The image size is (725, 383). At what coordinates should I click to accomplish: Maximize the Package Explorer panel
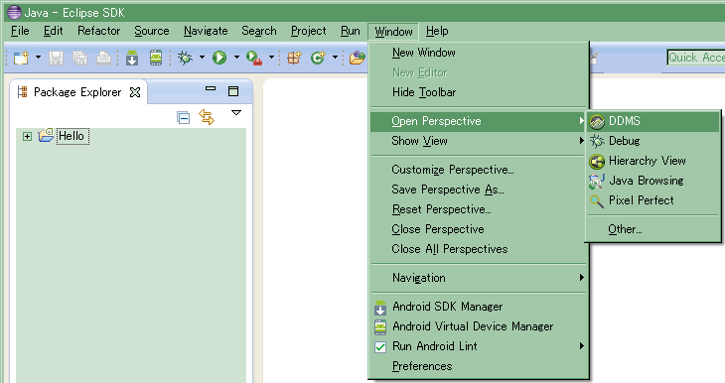point(233,91)
